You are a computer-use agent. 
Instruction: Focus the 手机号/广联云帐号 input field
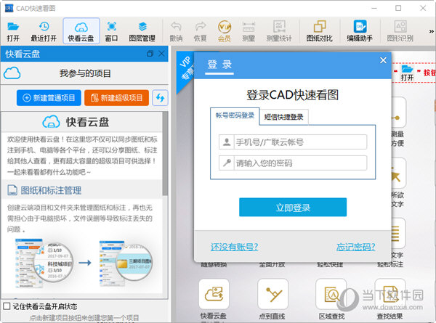pyautogui.click(x=293, y=142)
